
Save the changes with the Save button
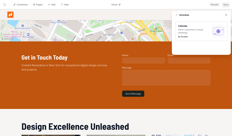tap(226, 5)
